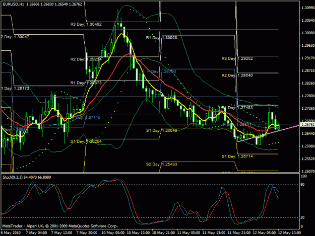Click the 1.25070 price axis value
The image size is (315, 236).
[308, 172]
